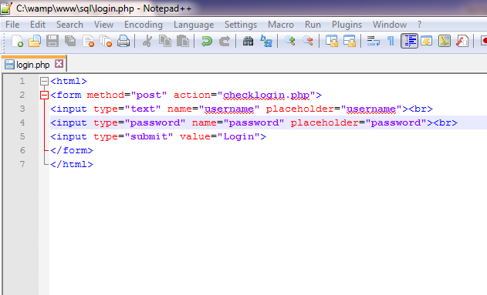Click the closing </form> tag

pyautogui.click(x=72, y=150)
